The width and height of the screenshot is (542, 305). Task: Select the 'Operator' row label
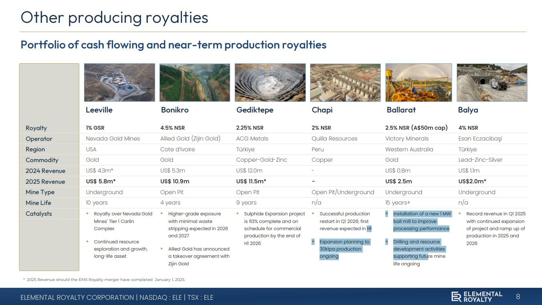[39, 139]
